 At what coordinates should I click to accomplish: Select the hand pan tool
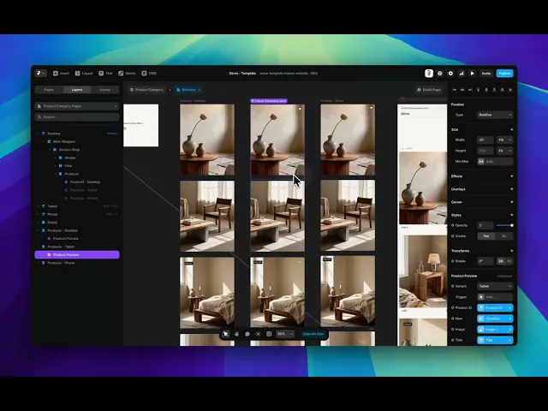pos(236,334)
